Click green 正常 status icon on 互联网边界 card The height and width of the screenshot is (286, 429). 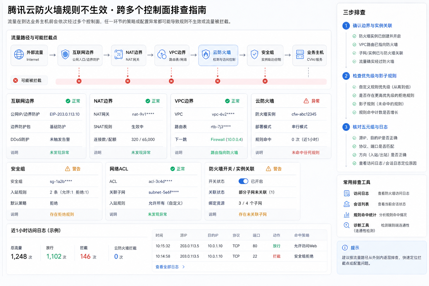tap(68, 101)
